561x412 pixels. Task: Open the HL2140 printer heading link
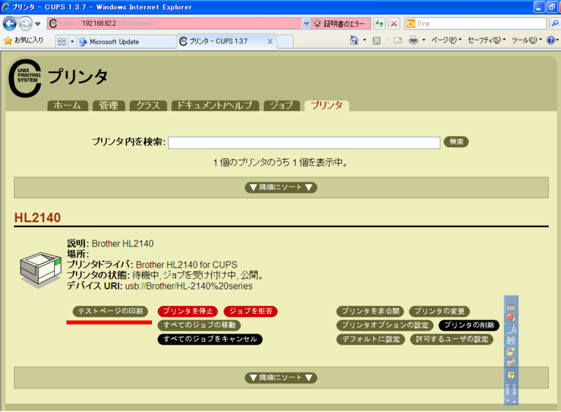pos(38,217)
